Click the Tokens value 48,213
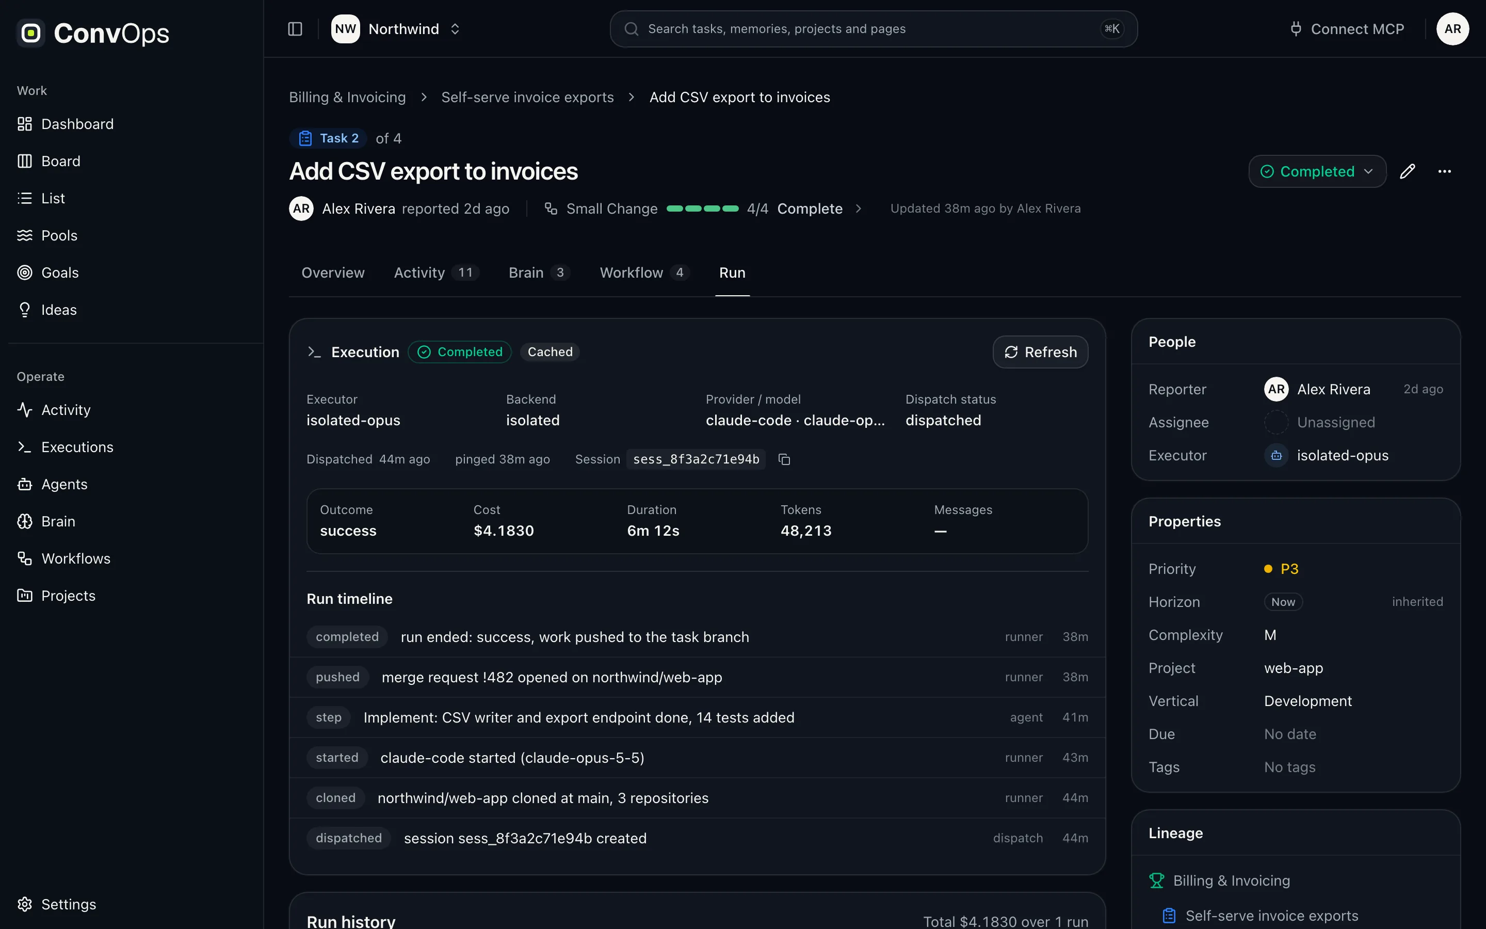Screen dimensions: 1486x929 coord(805,531)
